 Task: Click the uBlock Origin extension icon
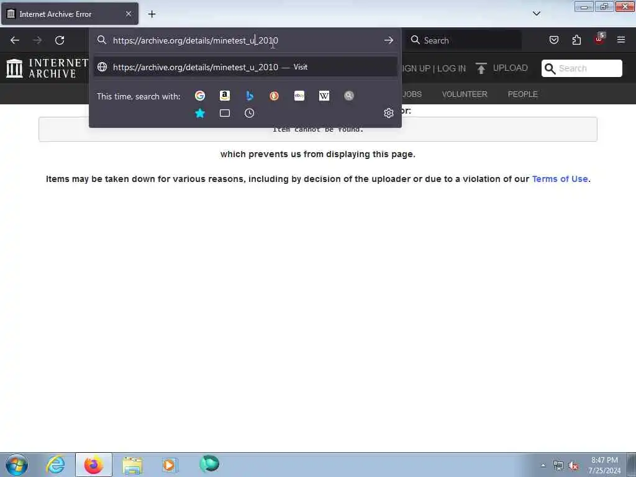click(599, 39)
